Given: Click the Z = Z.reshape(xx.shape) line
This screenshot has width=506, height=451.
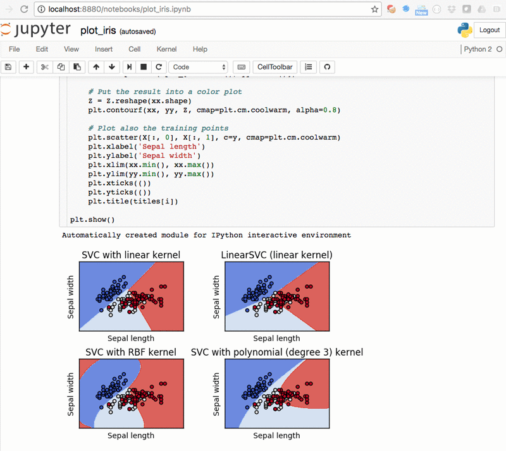Looking at the screenshot, I should (x=140, y=101).
